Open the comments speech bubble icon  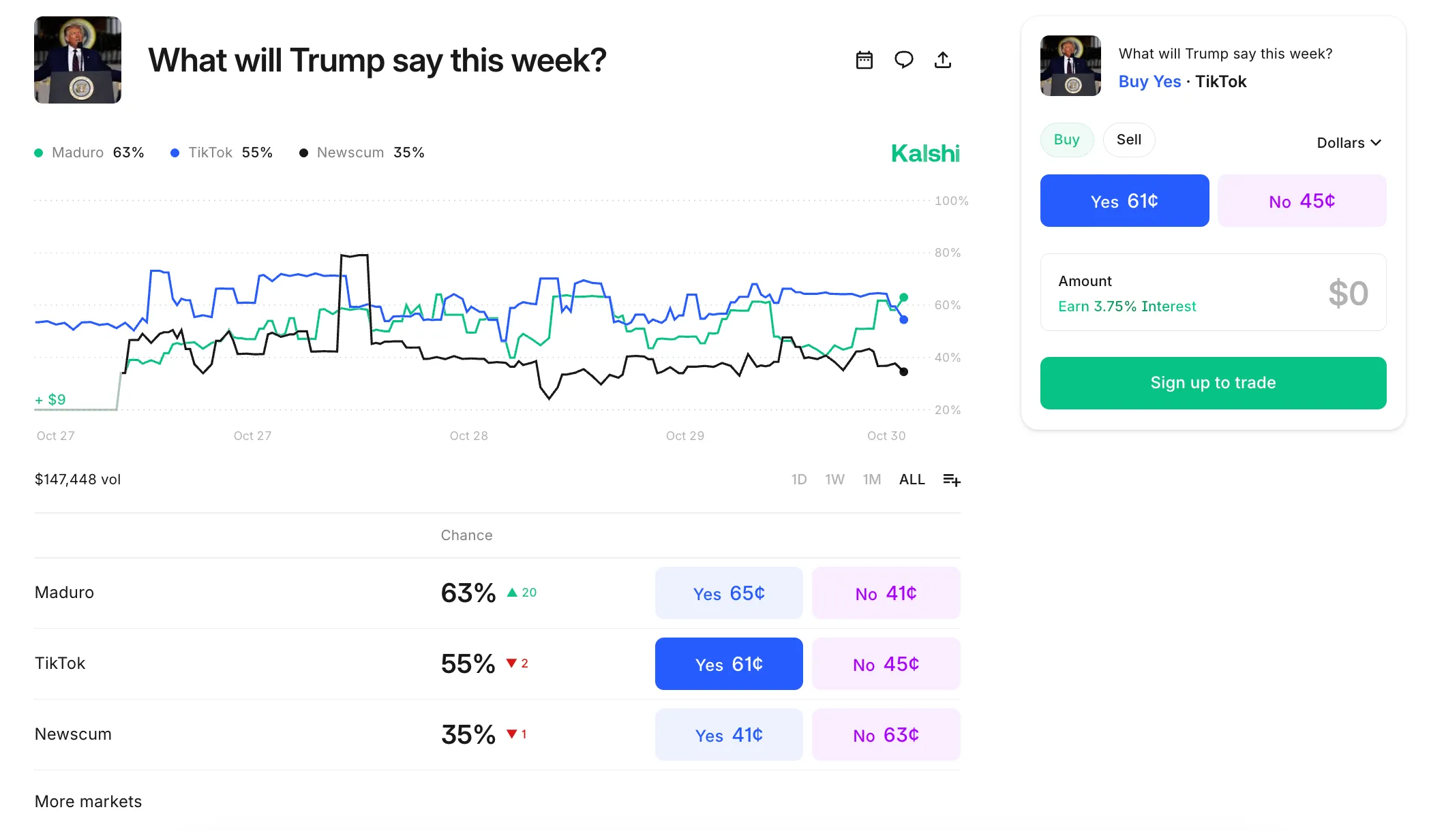pos(904,60)
